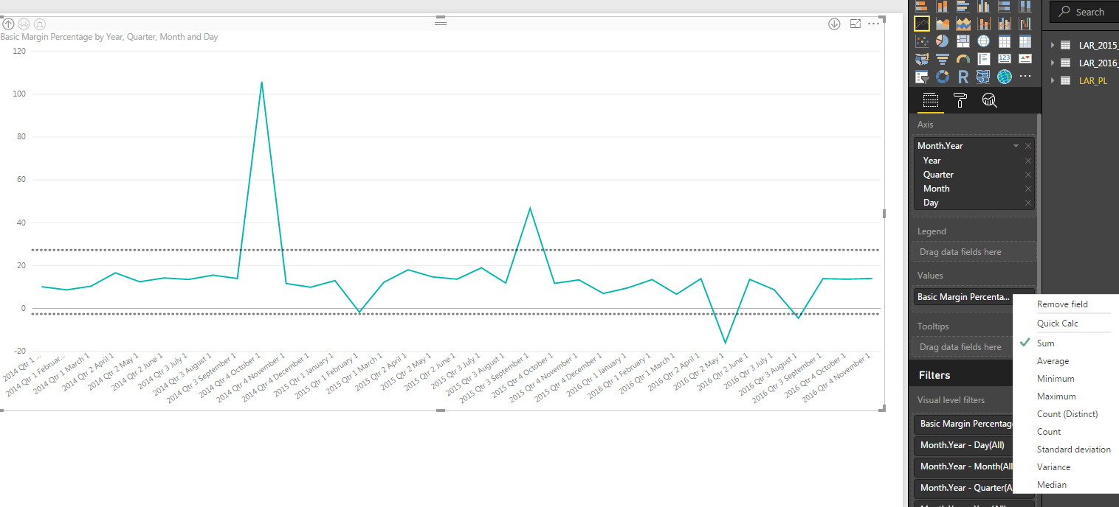Choose the Line and clustered column chart

pyautogui.click(x=1005, y=24)
